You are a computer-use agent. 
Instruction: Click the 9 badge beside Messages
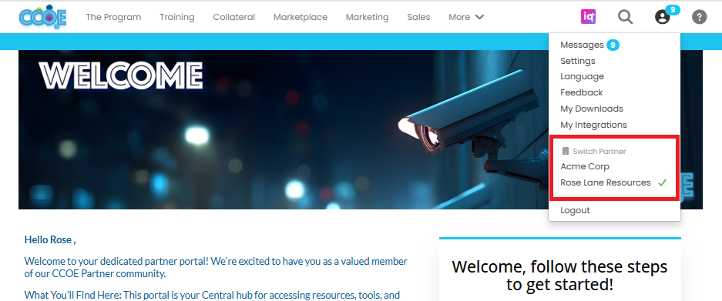613,45
